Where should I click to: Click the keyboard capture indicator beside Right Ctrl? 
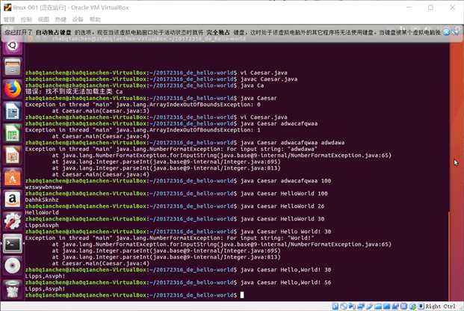421,307
